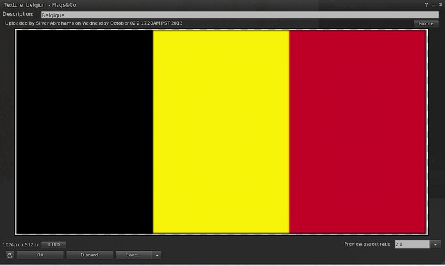Close the texture preview window
The image size is (445, 266).
441,5
